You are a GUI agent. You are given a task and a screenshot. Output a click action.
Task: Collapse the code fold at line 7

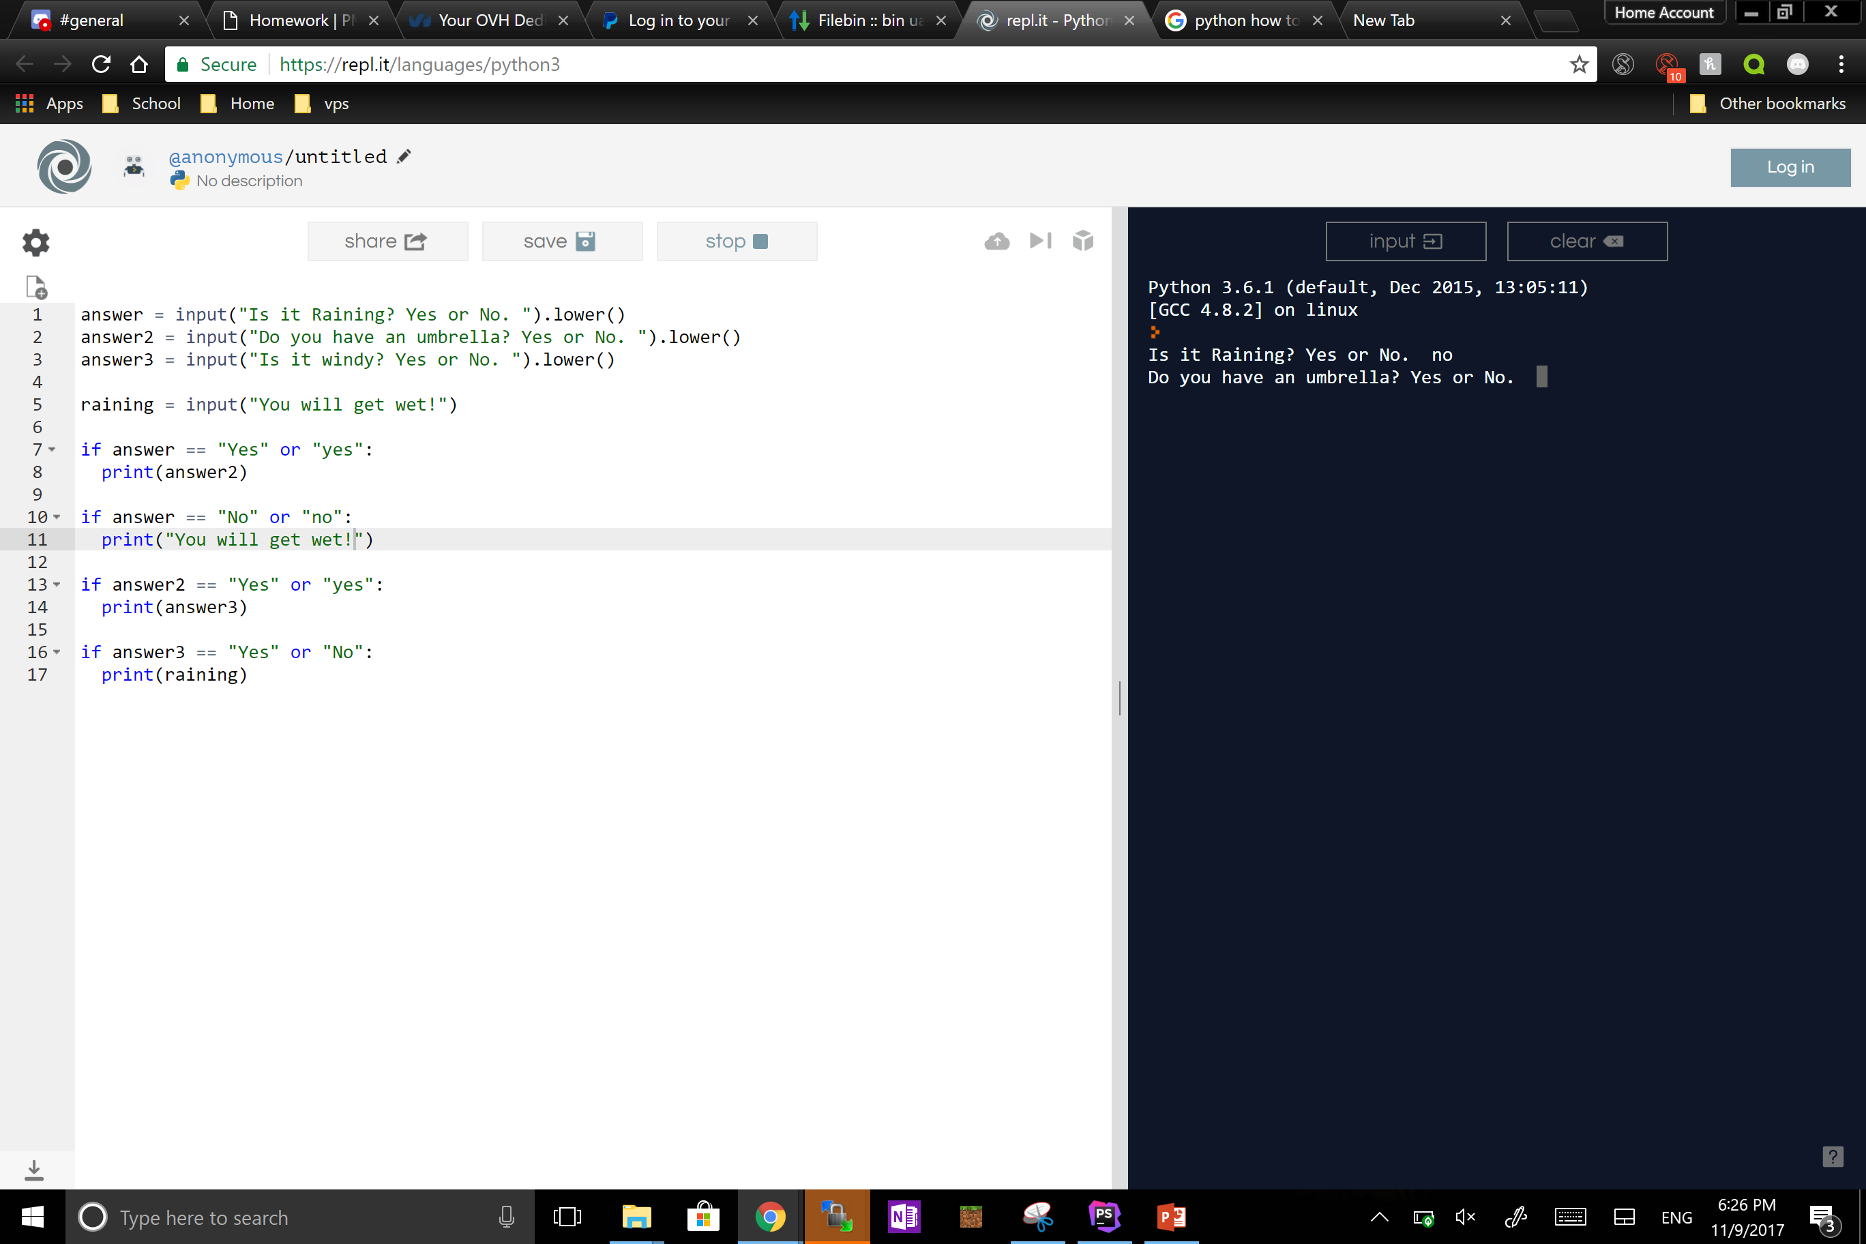click(53, 450)
